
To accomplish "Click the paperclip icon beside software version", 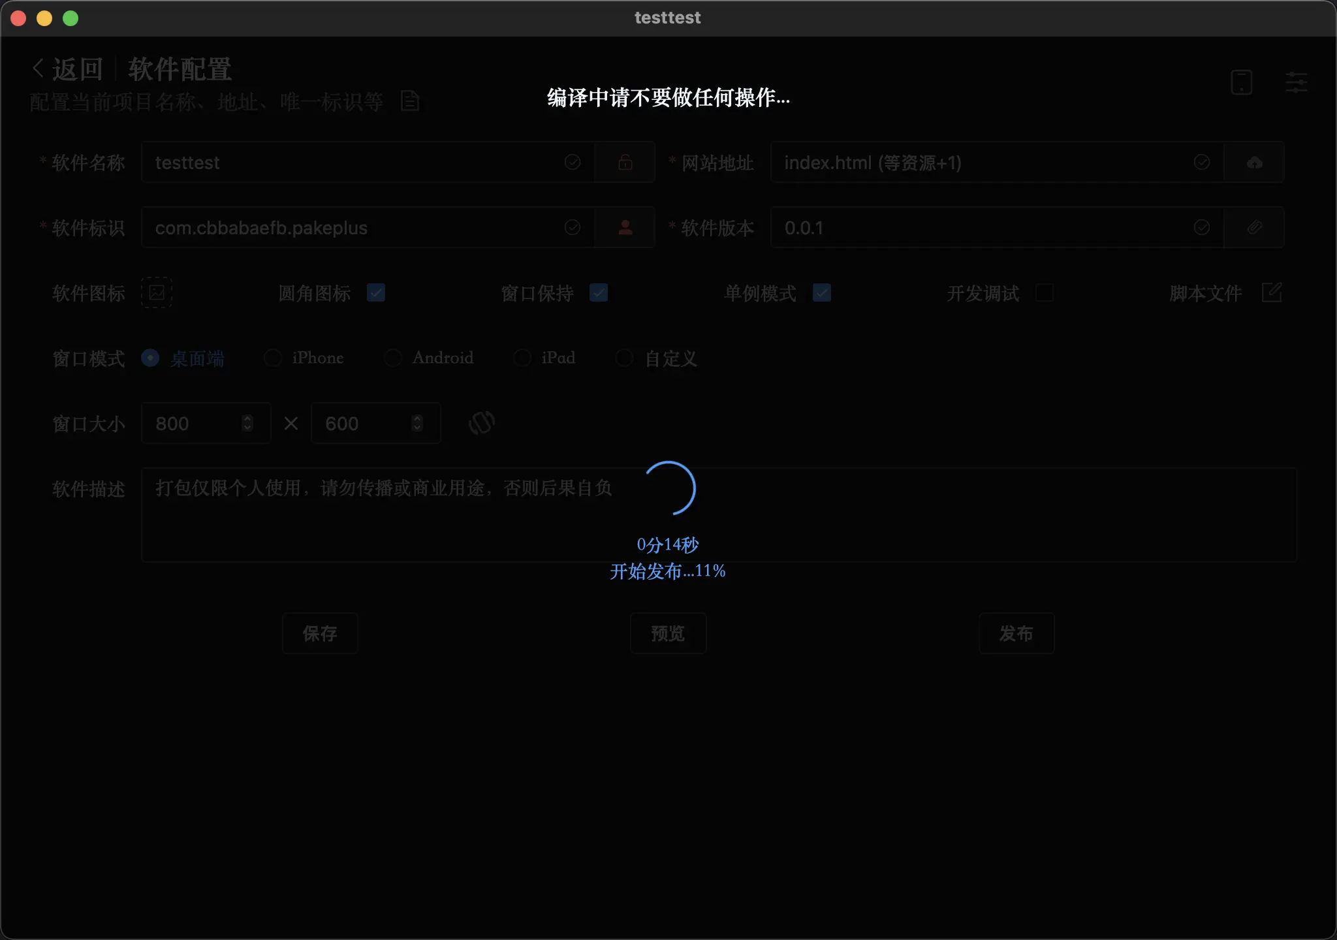I will (x=1254, y=227).
